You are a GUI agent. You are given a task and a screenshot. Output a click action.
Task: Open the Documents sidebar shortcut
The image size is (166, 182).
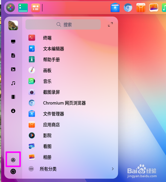click(x=13, y=55)
